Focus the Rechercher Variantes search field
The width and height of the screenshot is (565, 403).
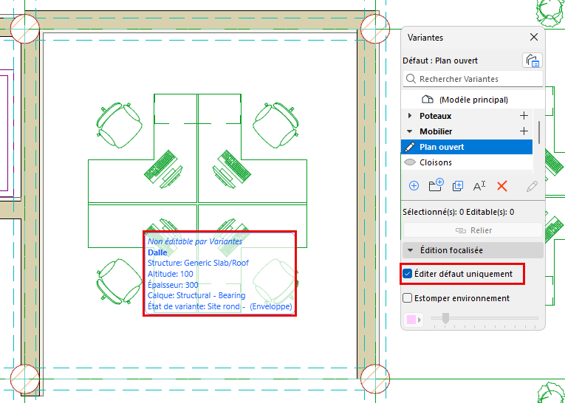pos(473,79)
